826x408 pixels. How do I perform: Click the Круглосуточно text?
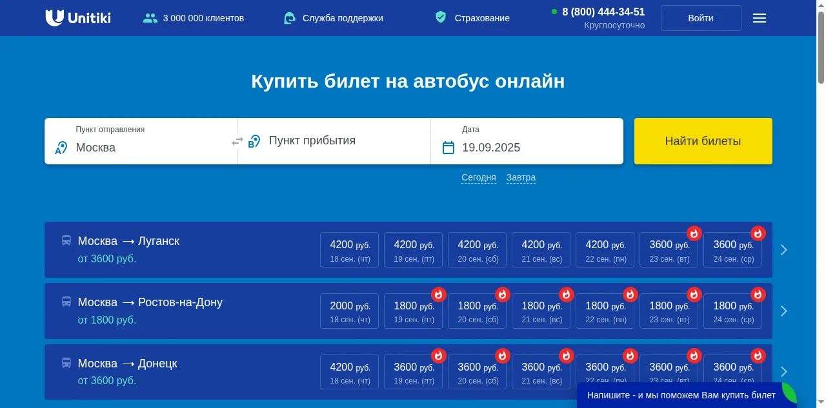[614, 25]
